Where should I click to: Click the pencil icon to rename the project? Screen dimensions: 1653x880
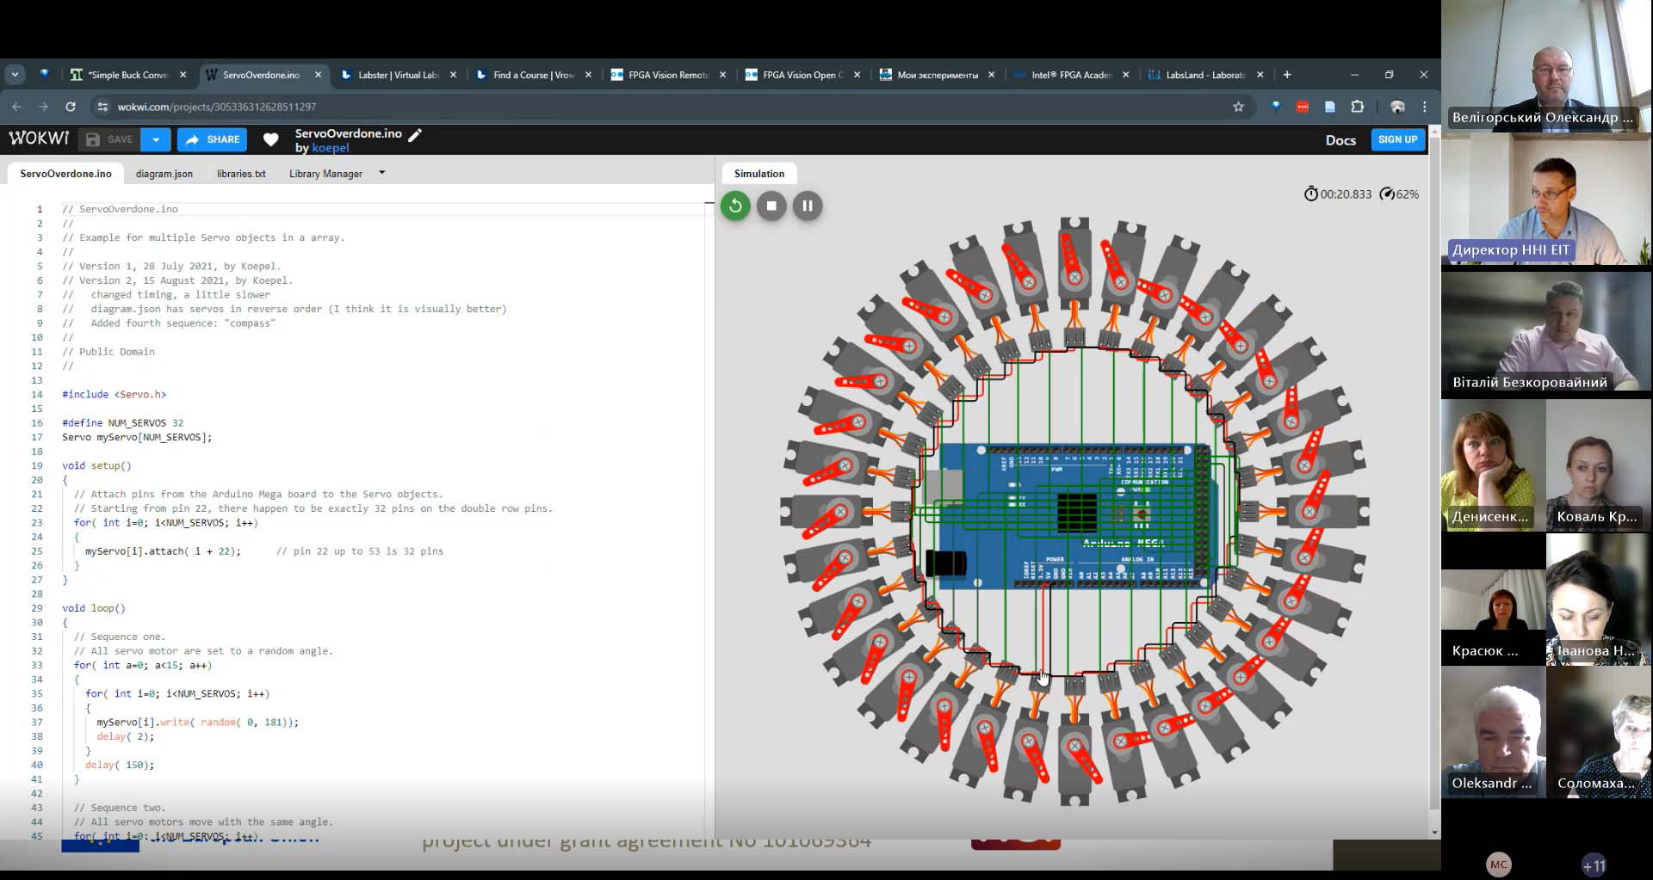(x=415, y=134)
